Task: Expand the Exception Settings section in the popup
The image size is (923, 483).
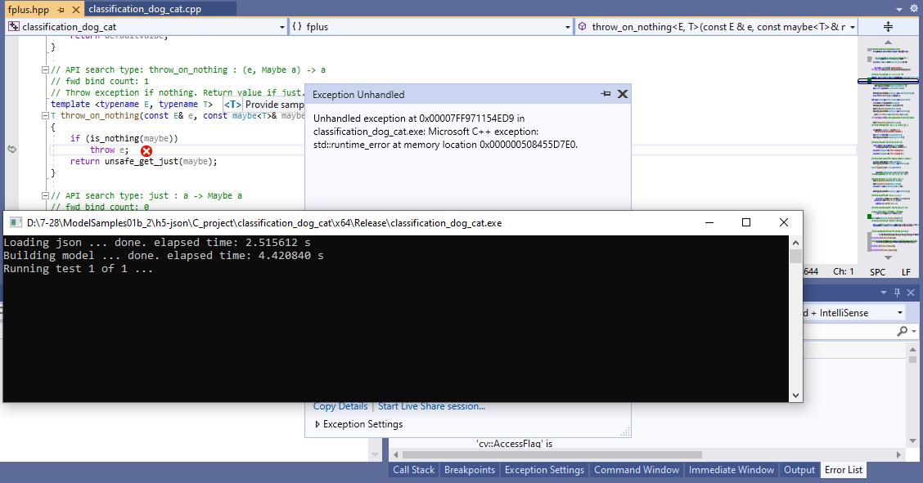Action: pyautogui.click(x=317, y=424)
